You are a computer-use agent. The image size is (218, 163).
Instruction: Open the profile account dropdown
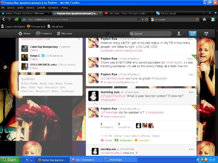(180, 33)
